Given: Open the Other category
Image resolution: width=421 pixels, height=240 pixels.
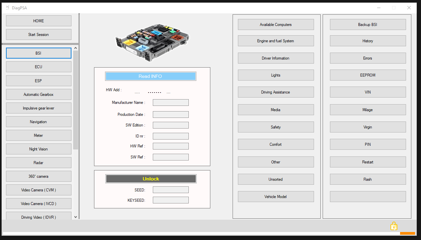Looking at the screenshot, I should [276, 162].
